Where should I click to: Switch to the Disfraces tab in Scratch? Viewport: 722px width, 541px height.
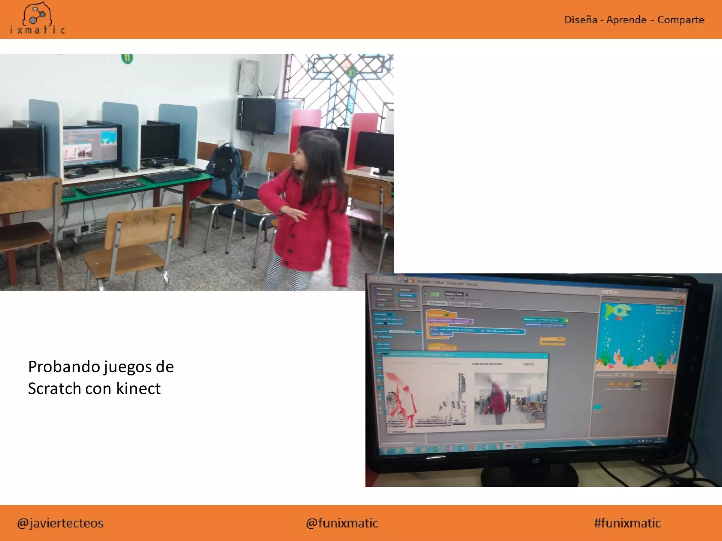tap(458, 304)
